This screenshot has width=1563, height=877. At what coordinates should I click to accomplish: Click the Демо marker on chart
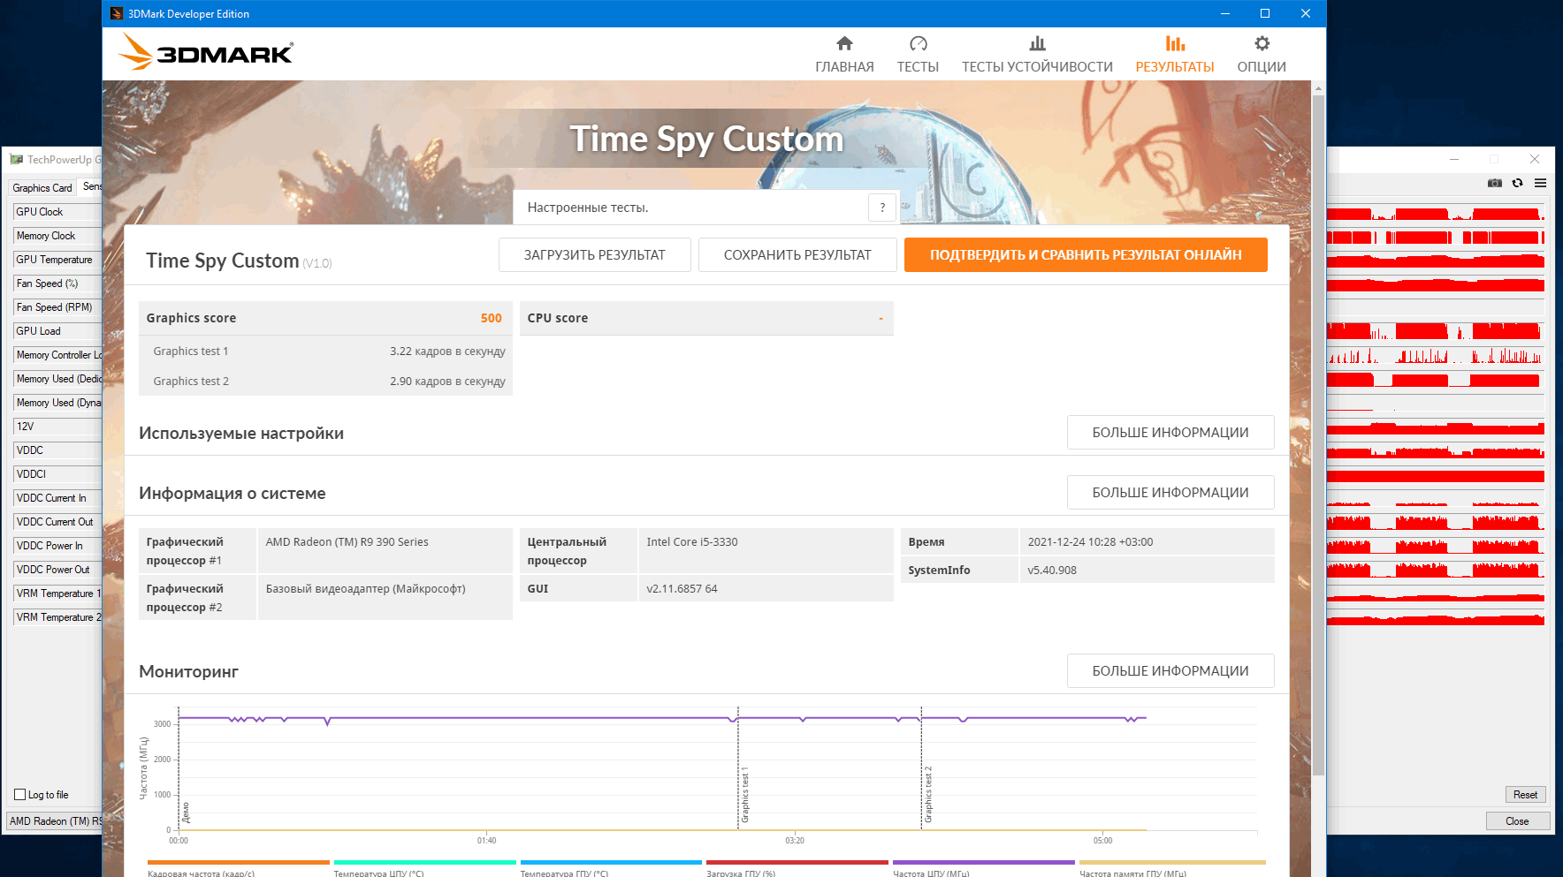pyautogui.click(x=186, y=813)
